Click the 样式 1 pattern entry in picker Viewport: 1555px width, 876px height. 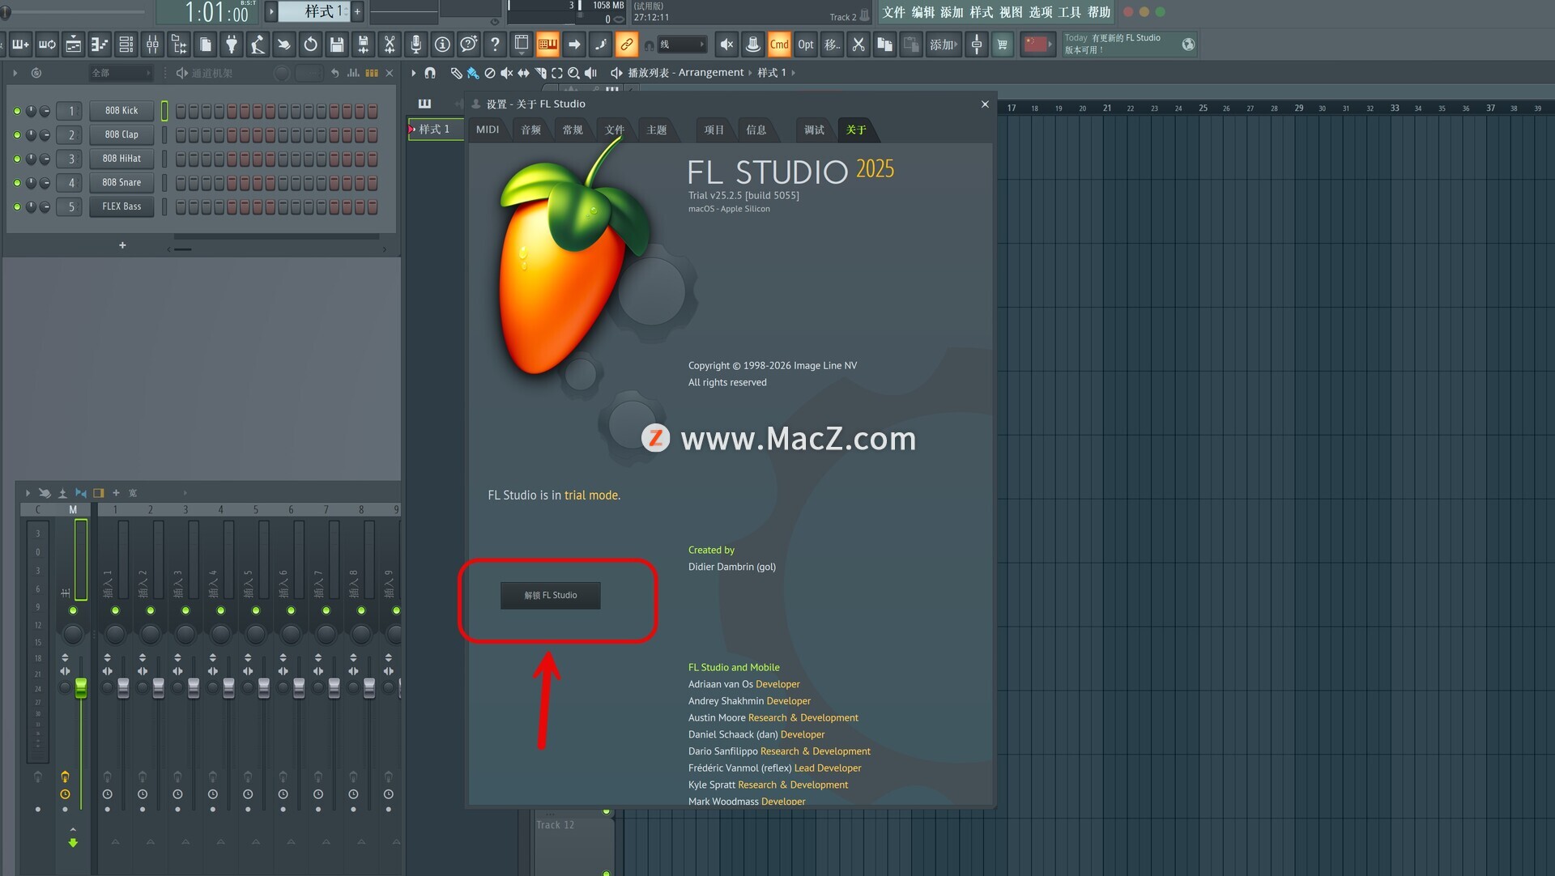435,130
